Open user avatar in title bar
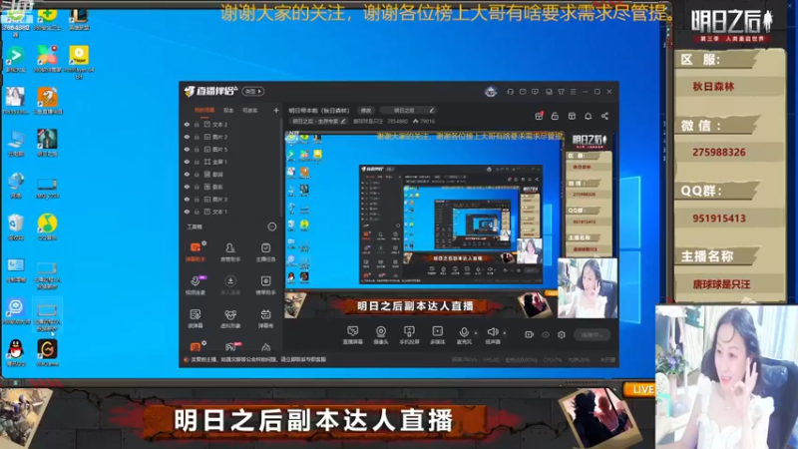Image resolution: width=798 pixels, height=449 pixels. 490,92
